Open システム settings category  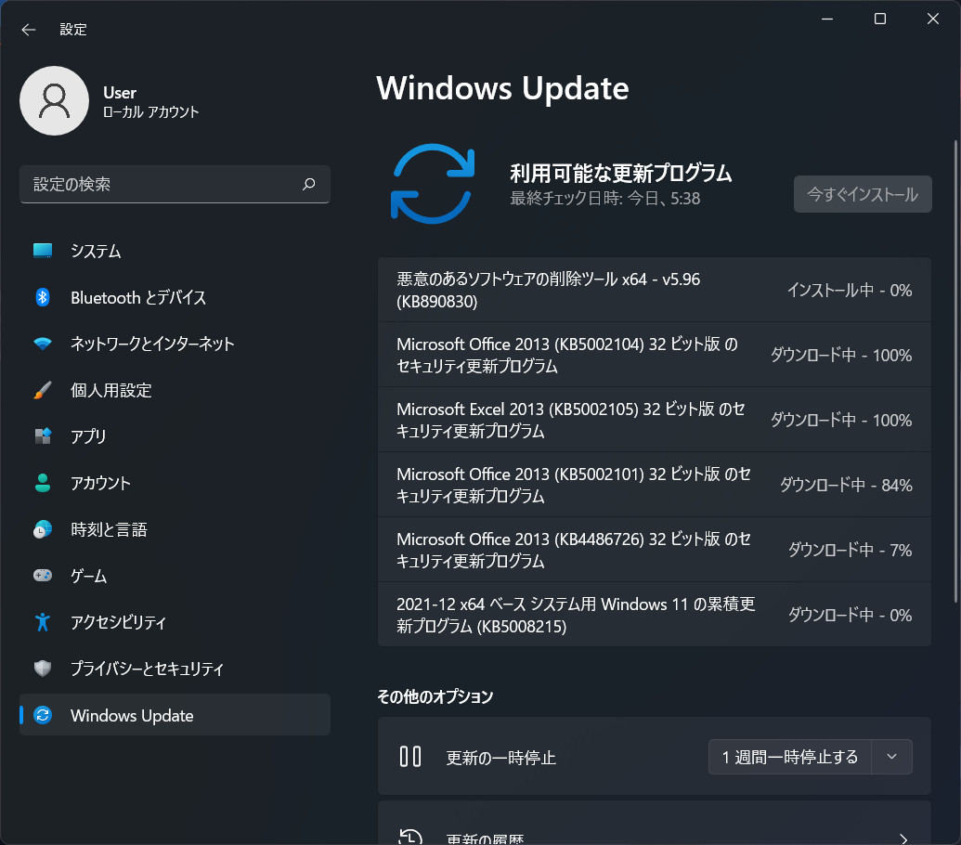point(175,251)
